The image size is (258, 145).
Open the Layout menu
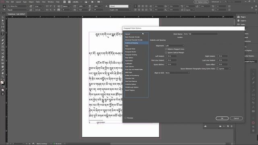pyautogui.click(x=19, y=2)
